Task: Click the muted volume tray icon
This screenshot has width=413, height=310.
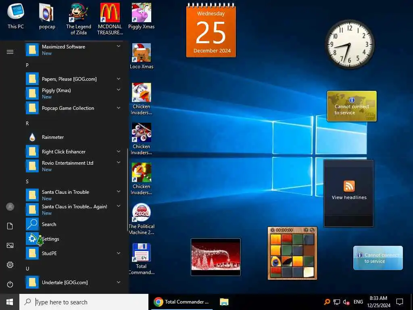Action: tap(346, 302)
